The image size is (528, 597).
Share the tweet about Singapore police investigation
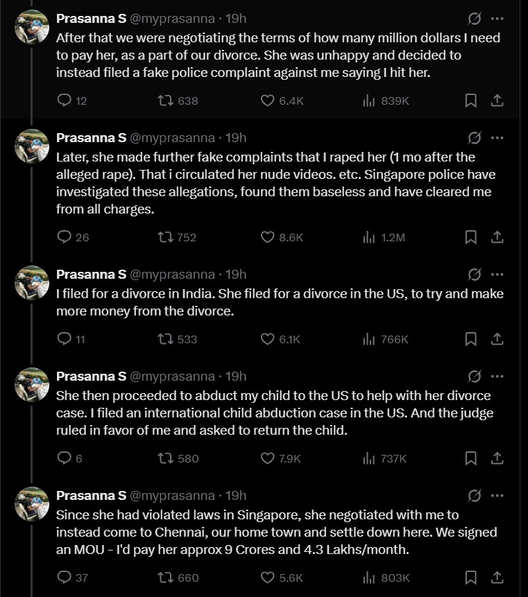[497, 237]
